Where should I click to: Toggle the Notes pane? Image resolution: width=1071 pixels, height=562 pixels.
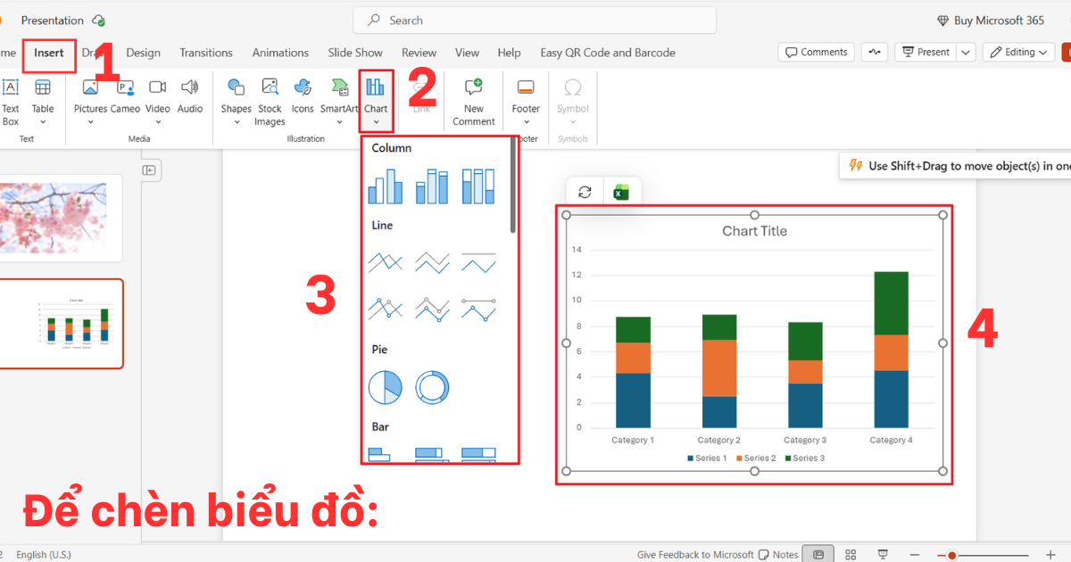tap(777, 555)
